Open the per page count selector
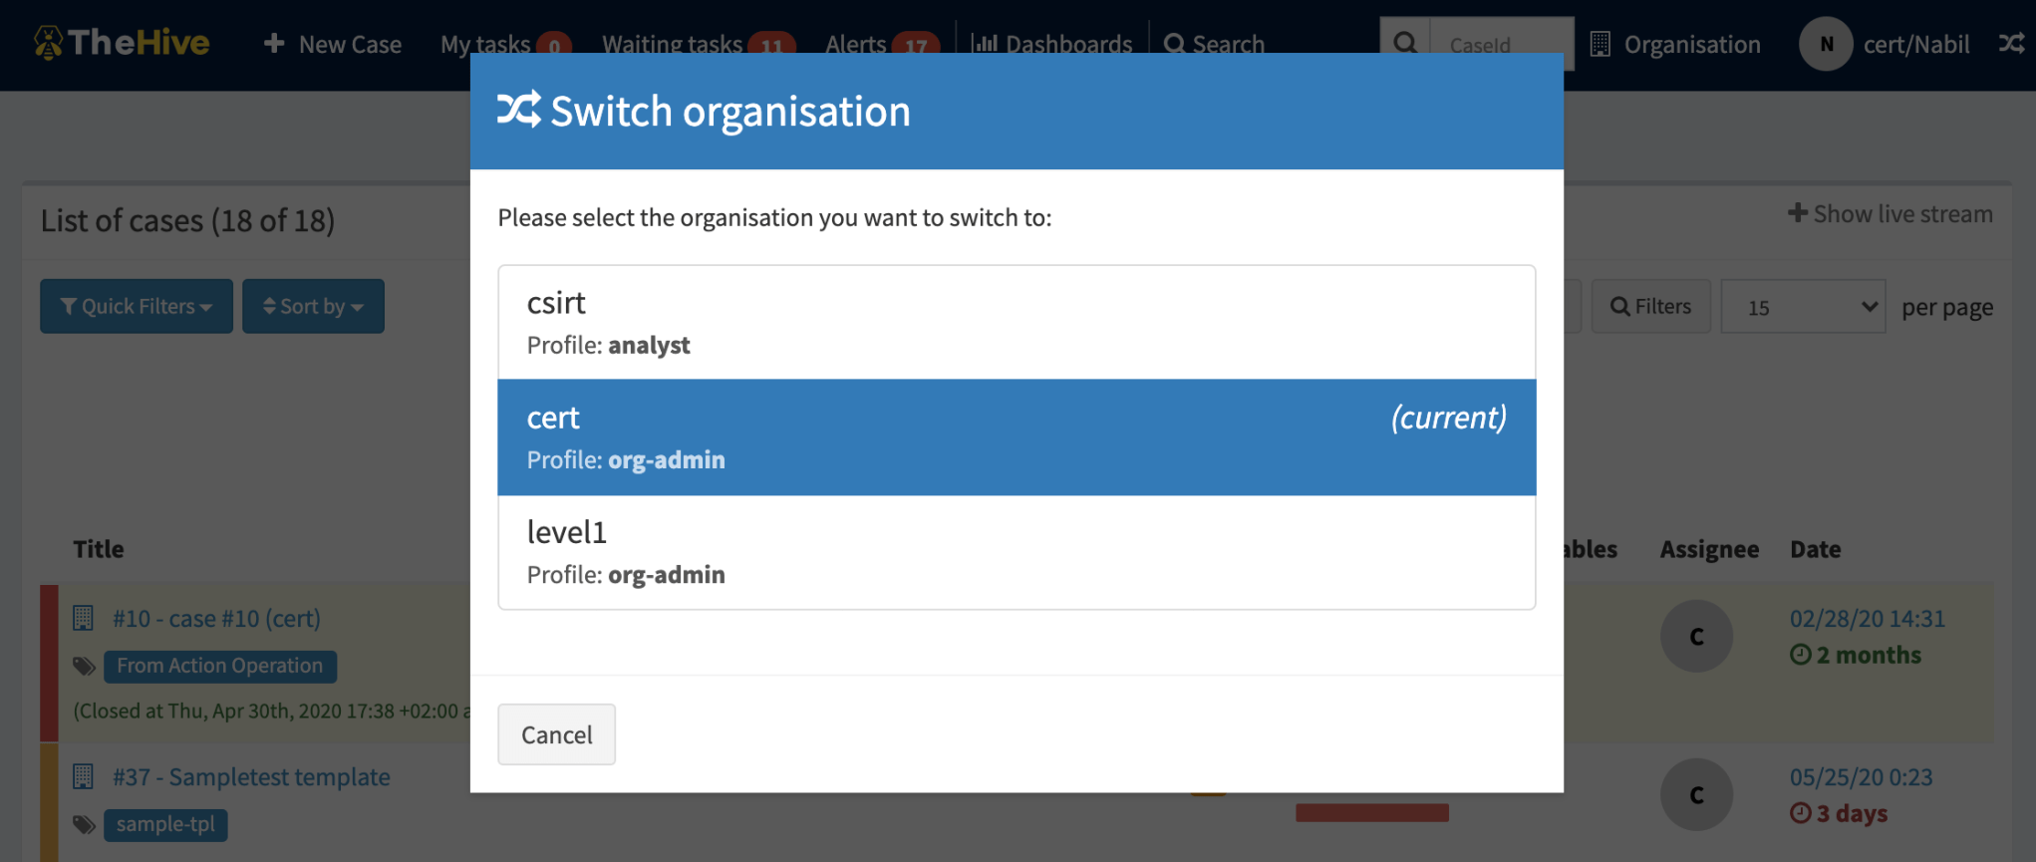2036x862 pixels. pos(1802,307)
